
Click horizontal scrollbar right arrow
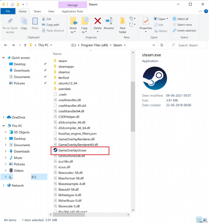point(128,214)
